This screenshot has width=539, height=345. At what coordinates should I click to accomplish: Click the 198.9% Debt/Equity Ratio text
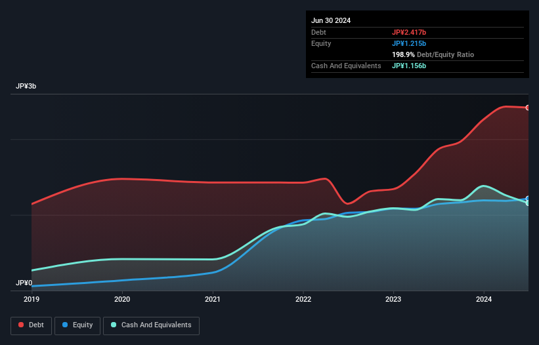pos(433,54)
